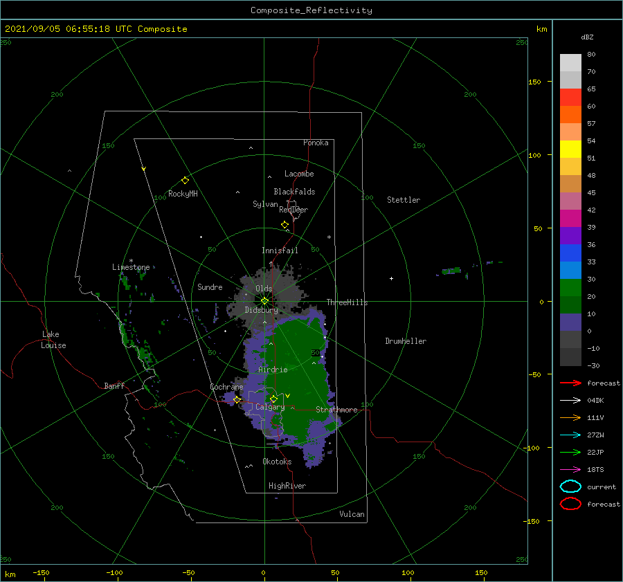Viewport: 623px width, 582px height.
Task: Click the cyan 27ZW arrow icon
Action: 570,435
